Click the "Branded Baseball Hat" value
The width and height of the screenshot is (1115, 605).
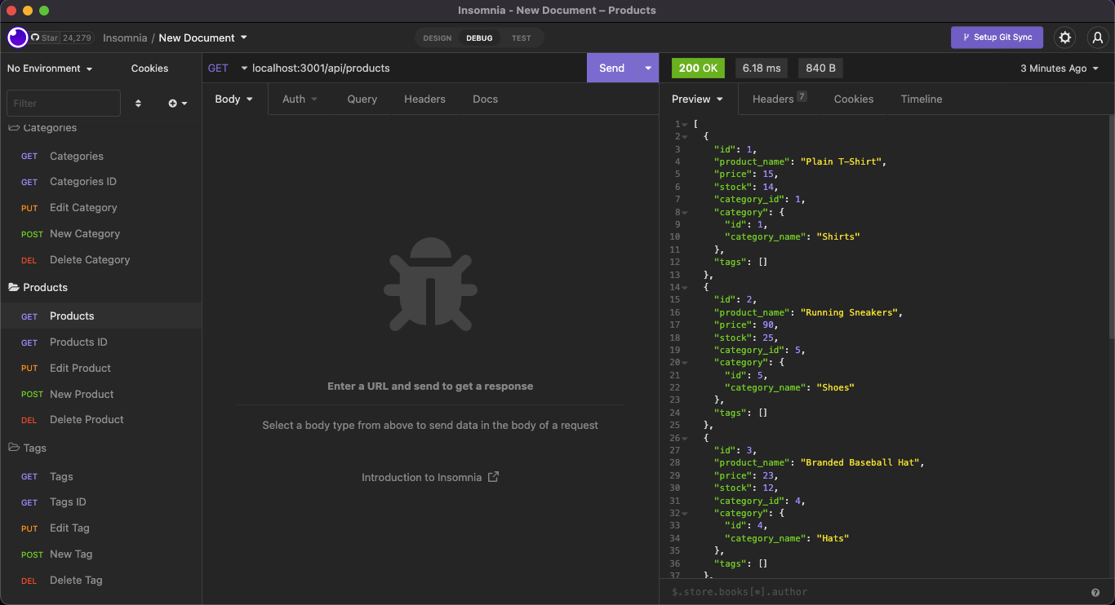pos(860,463)
